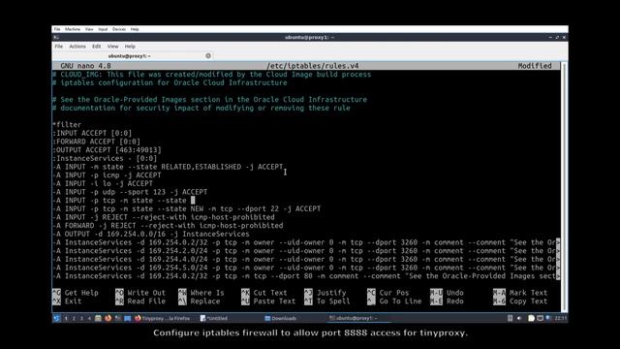
Task: Open the VirtualBox Machine menu
Action: coord(73,29)
